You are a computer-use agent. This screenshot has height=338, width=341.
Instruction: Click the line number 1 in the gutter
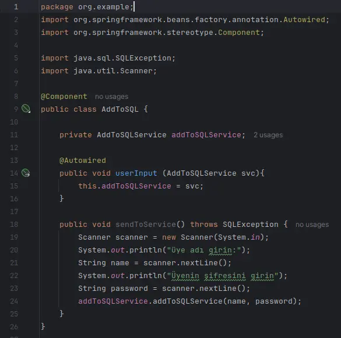tap(16, 7)
